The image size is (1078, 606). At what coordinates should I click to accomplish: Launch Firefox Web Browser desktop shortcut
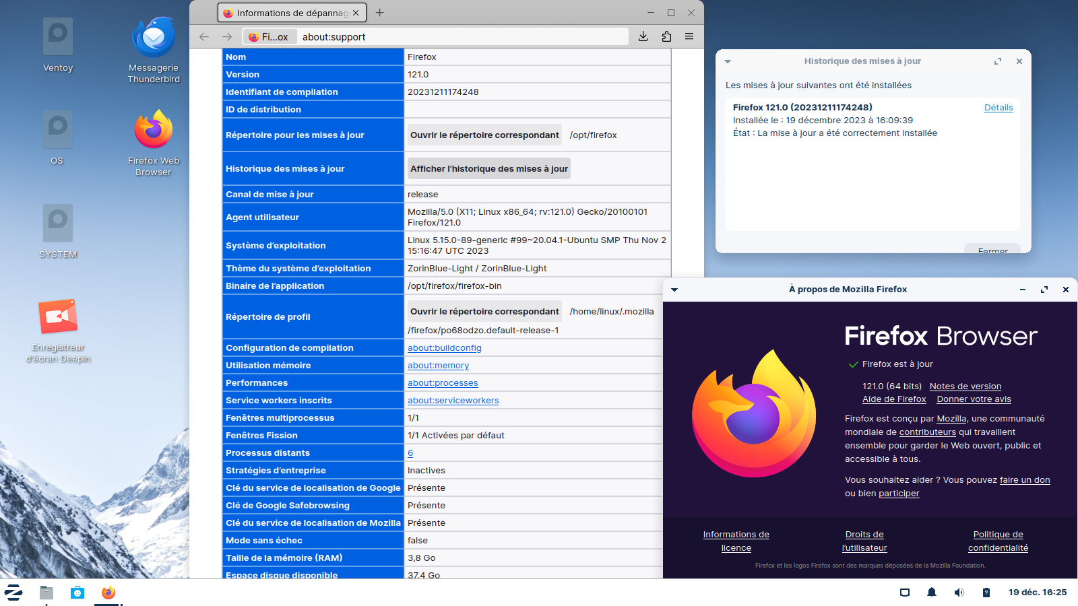154,142
